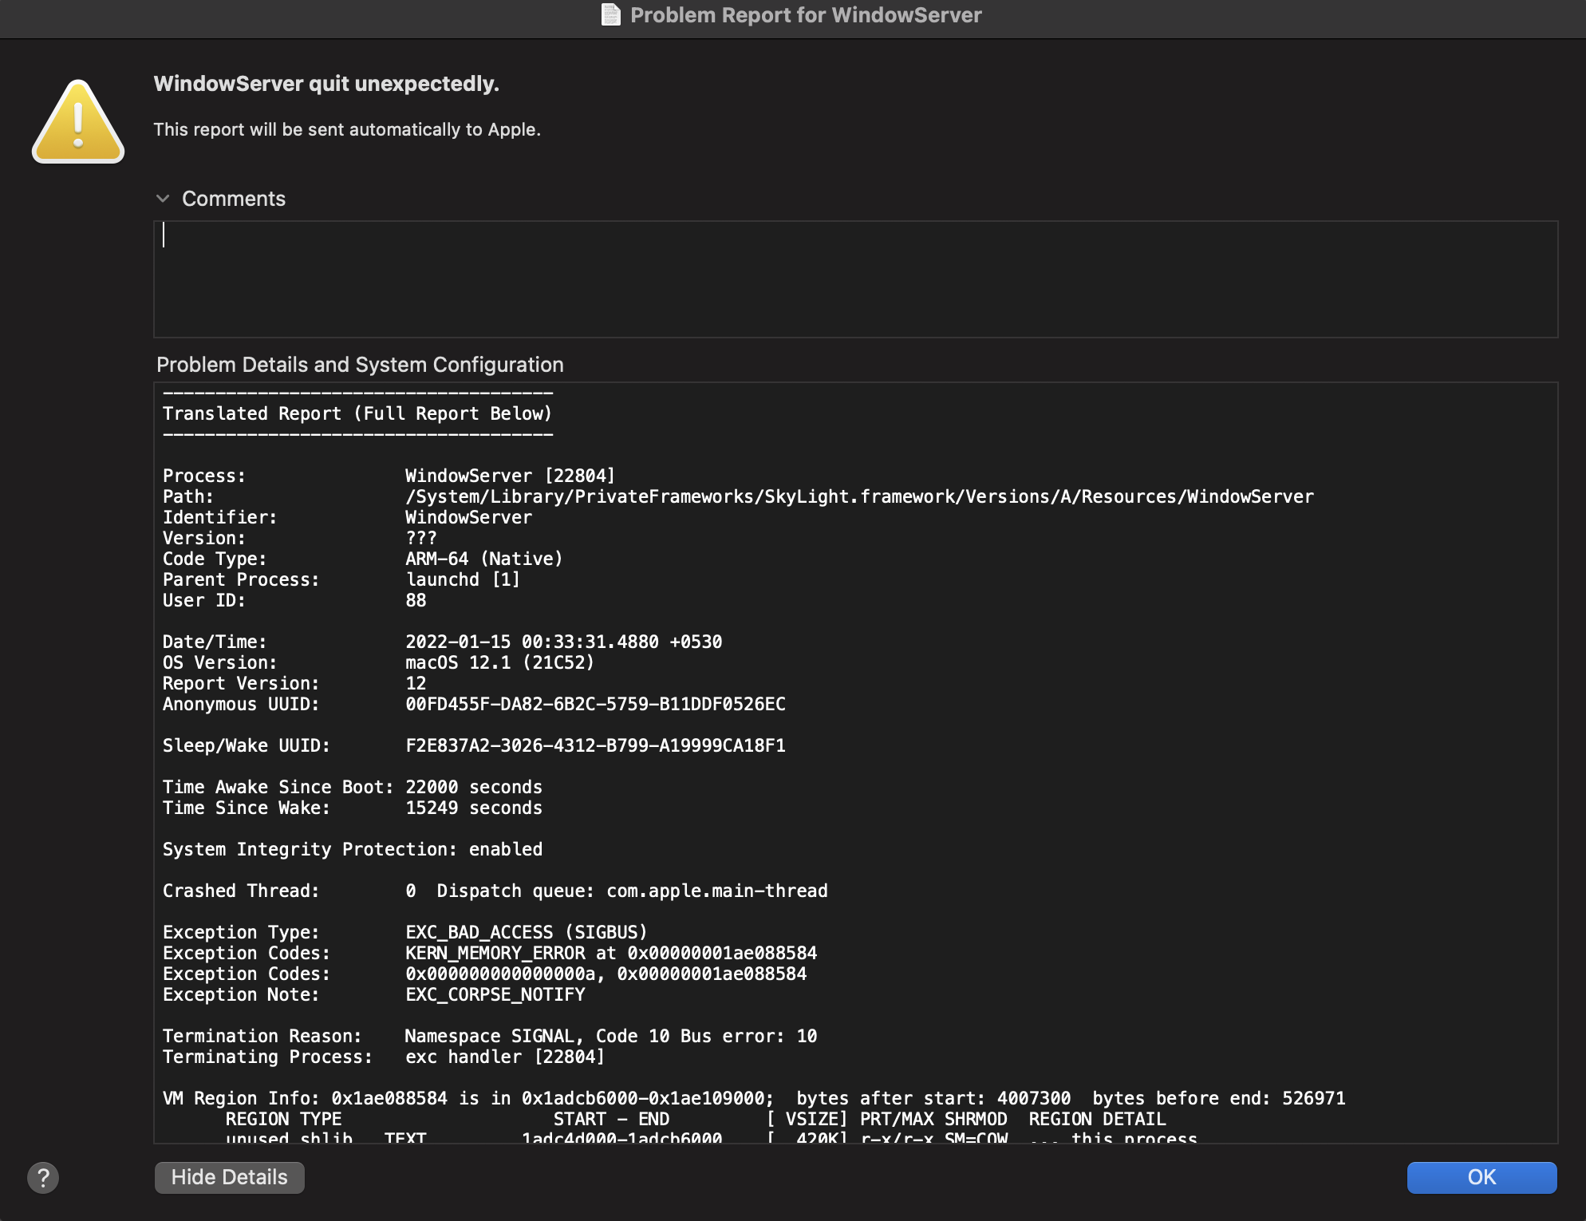
Task: Click the Termination Reason line
Action: [489, 1036]
